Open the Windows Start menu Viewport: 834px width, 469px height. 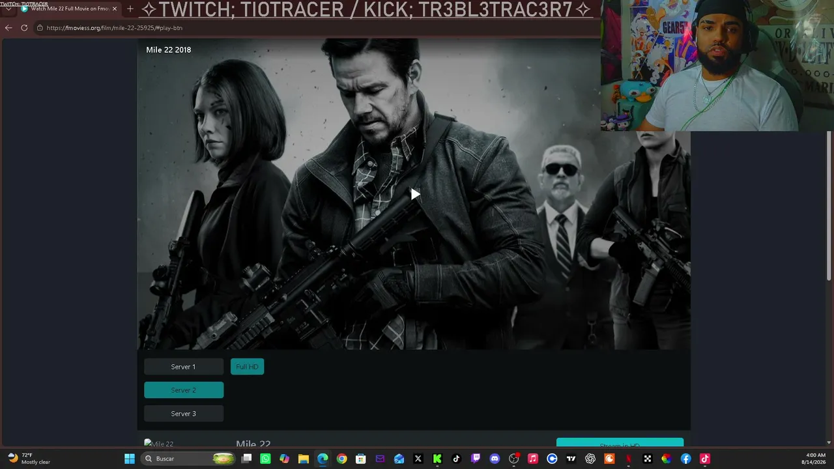(x=130, y=459)
